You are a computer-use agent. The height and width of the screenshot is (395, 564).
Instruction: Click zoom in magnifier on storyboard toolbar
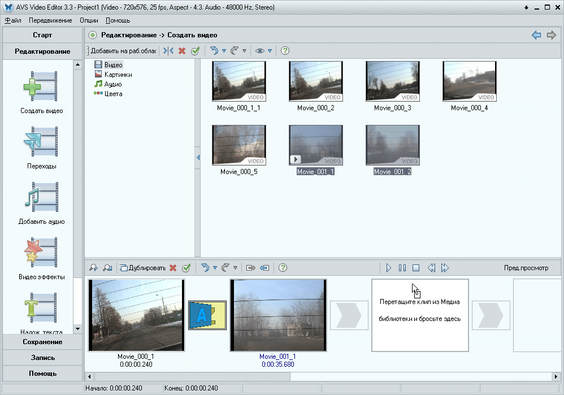[93, 268]
